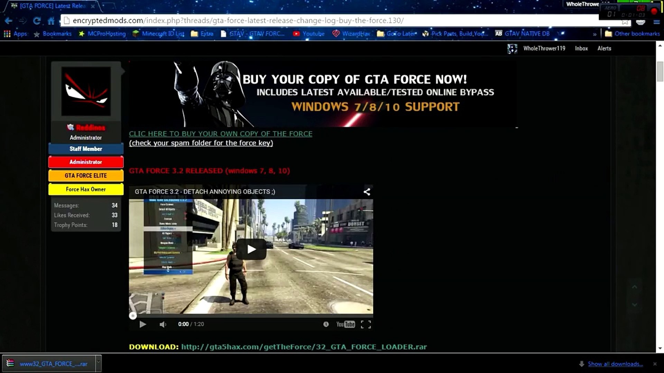View the poster's red-eyes avatar

point(86,91)
